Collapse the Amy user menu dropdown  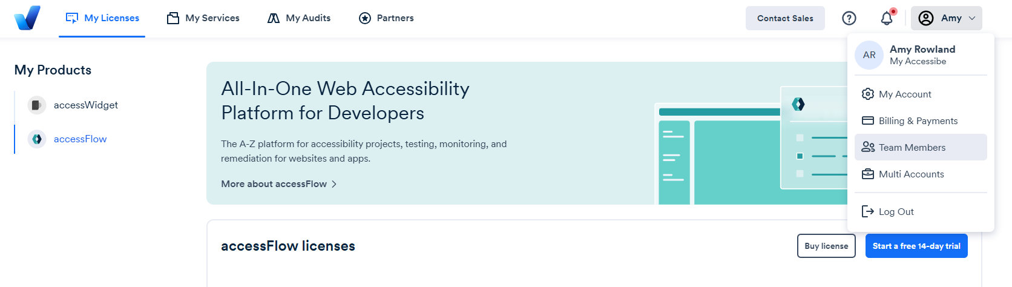pos(947,18)
